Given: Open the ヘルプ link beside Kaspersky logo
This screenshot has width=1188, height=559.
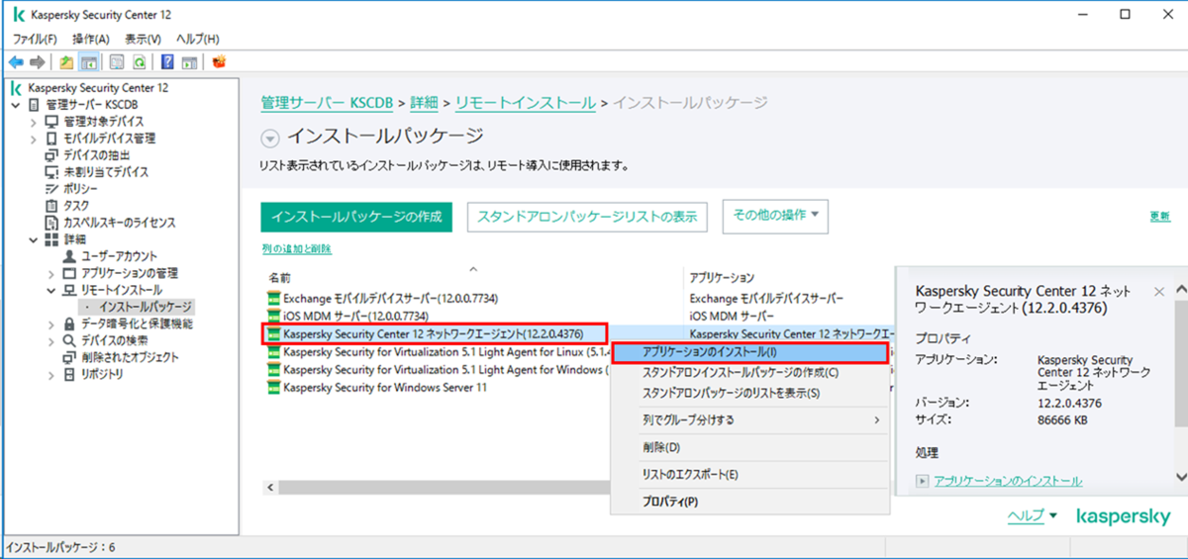Looking at the screenshot, I should tap(1025, 515).
